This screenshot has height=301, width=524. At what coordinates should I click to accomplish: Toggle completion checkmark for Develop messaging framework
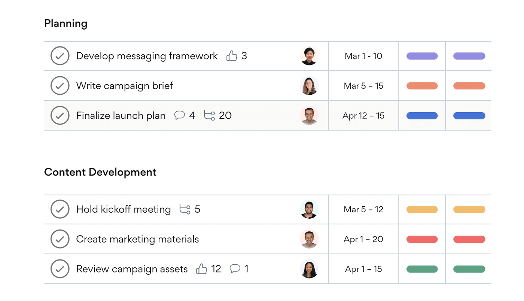click(x=60, y=56)
